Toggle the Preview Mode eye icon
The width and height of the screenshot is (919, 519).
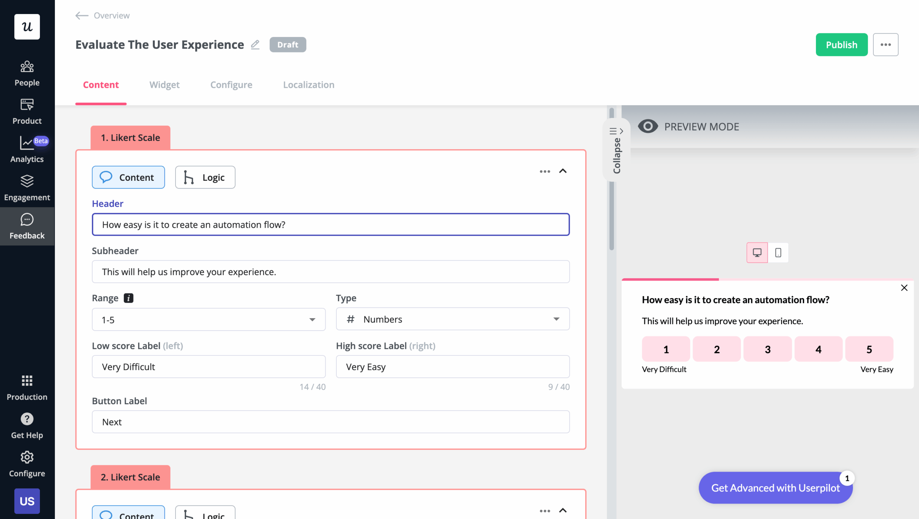coord(648,126)
